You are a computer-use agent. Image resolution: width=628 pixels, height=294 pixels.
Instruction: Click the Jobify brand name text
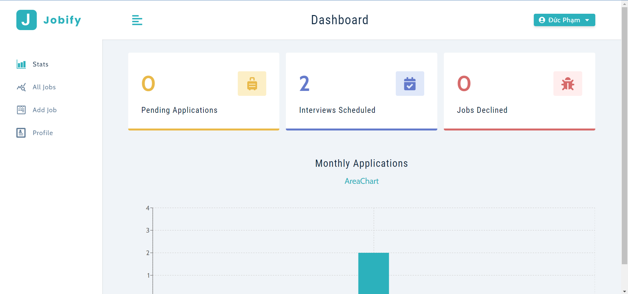pyautogui.click(x=62, y=20)
